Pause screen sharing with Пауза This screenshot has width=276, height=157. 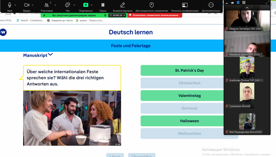click(x=103, y=5)
